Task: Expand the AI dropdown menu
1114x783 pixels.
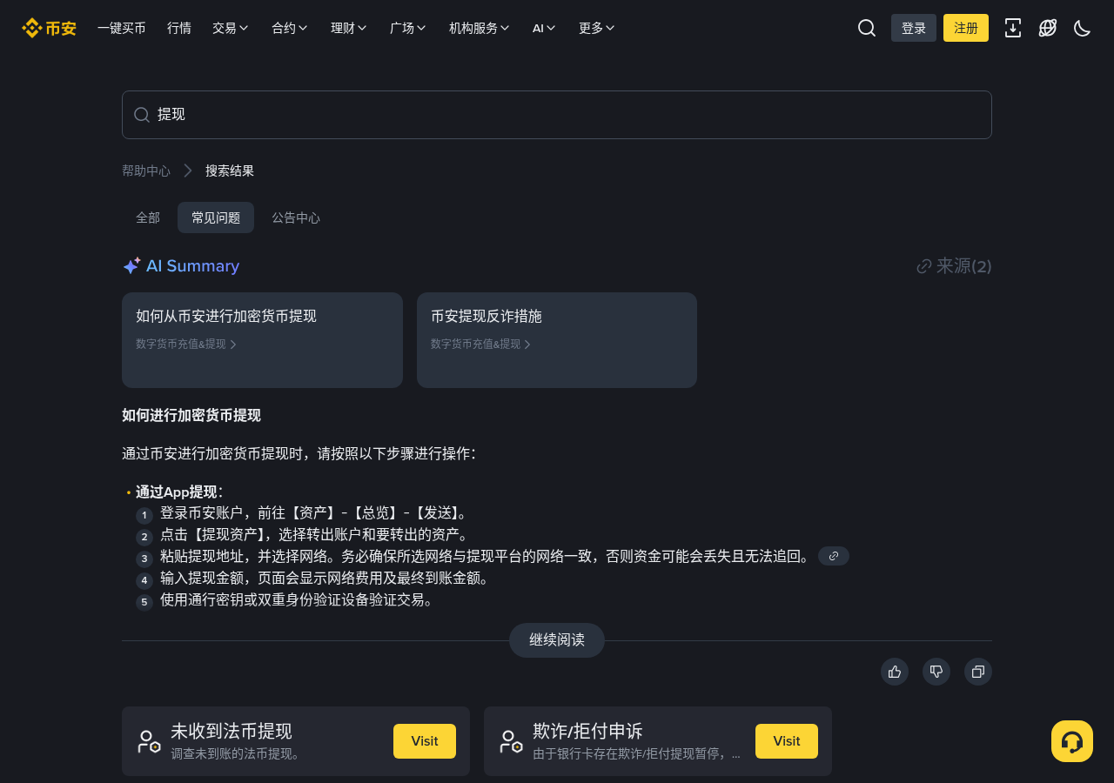Action: click(x=544, y=28)
